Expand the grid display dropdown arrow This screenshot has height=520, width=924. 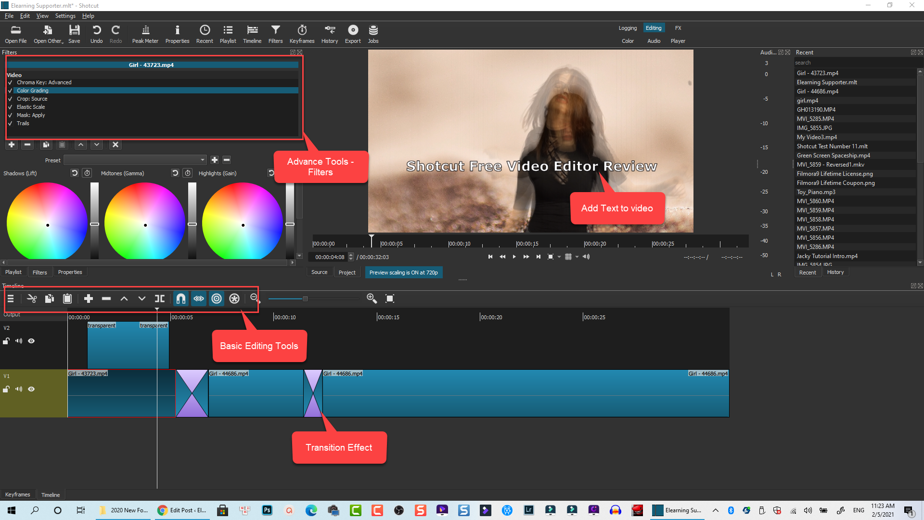point(577,257)
